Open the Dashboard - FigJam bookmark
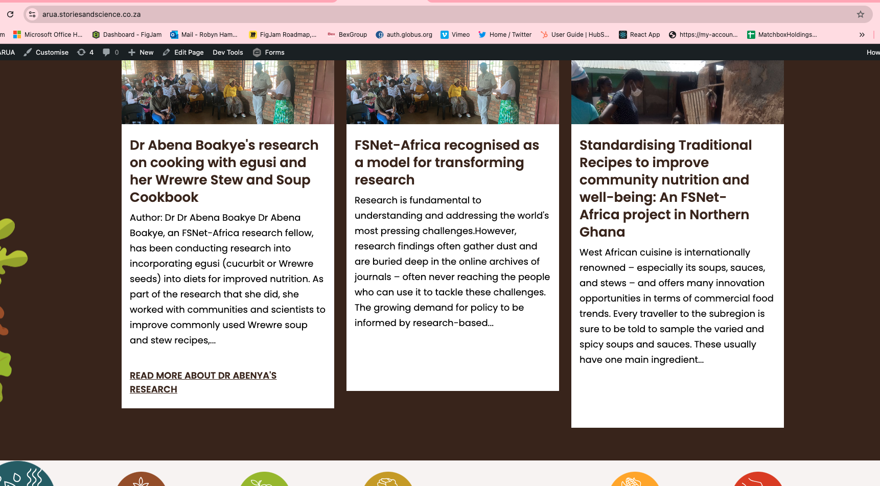This screenshot has width=880, height=486. coord(127,35)
